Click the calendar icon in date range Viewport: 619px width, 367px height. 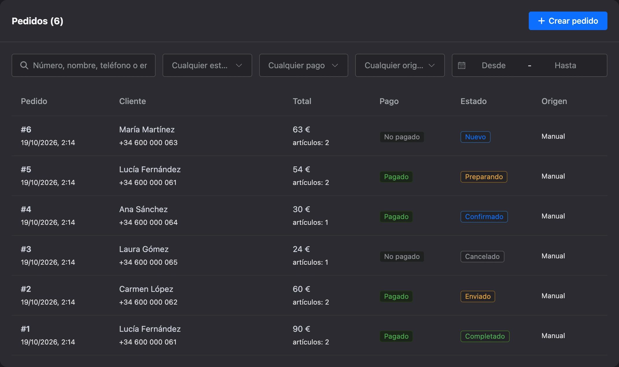pos(462,65)
